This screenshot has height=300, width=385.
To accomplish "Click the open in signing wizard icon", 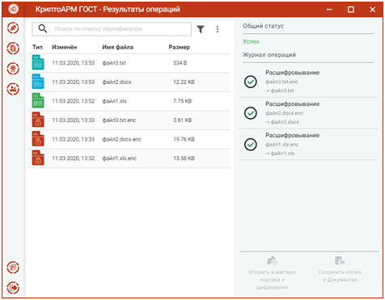I will [272, 260].
